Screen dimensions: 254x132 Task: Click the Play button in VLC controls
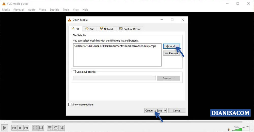tap(5, 128)
